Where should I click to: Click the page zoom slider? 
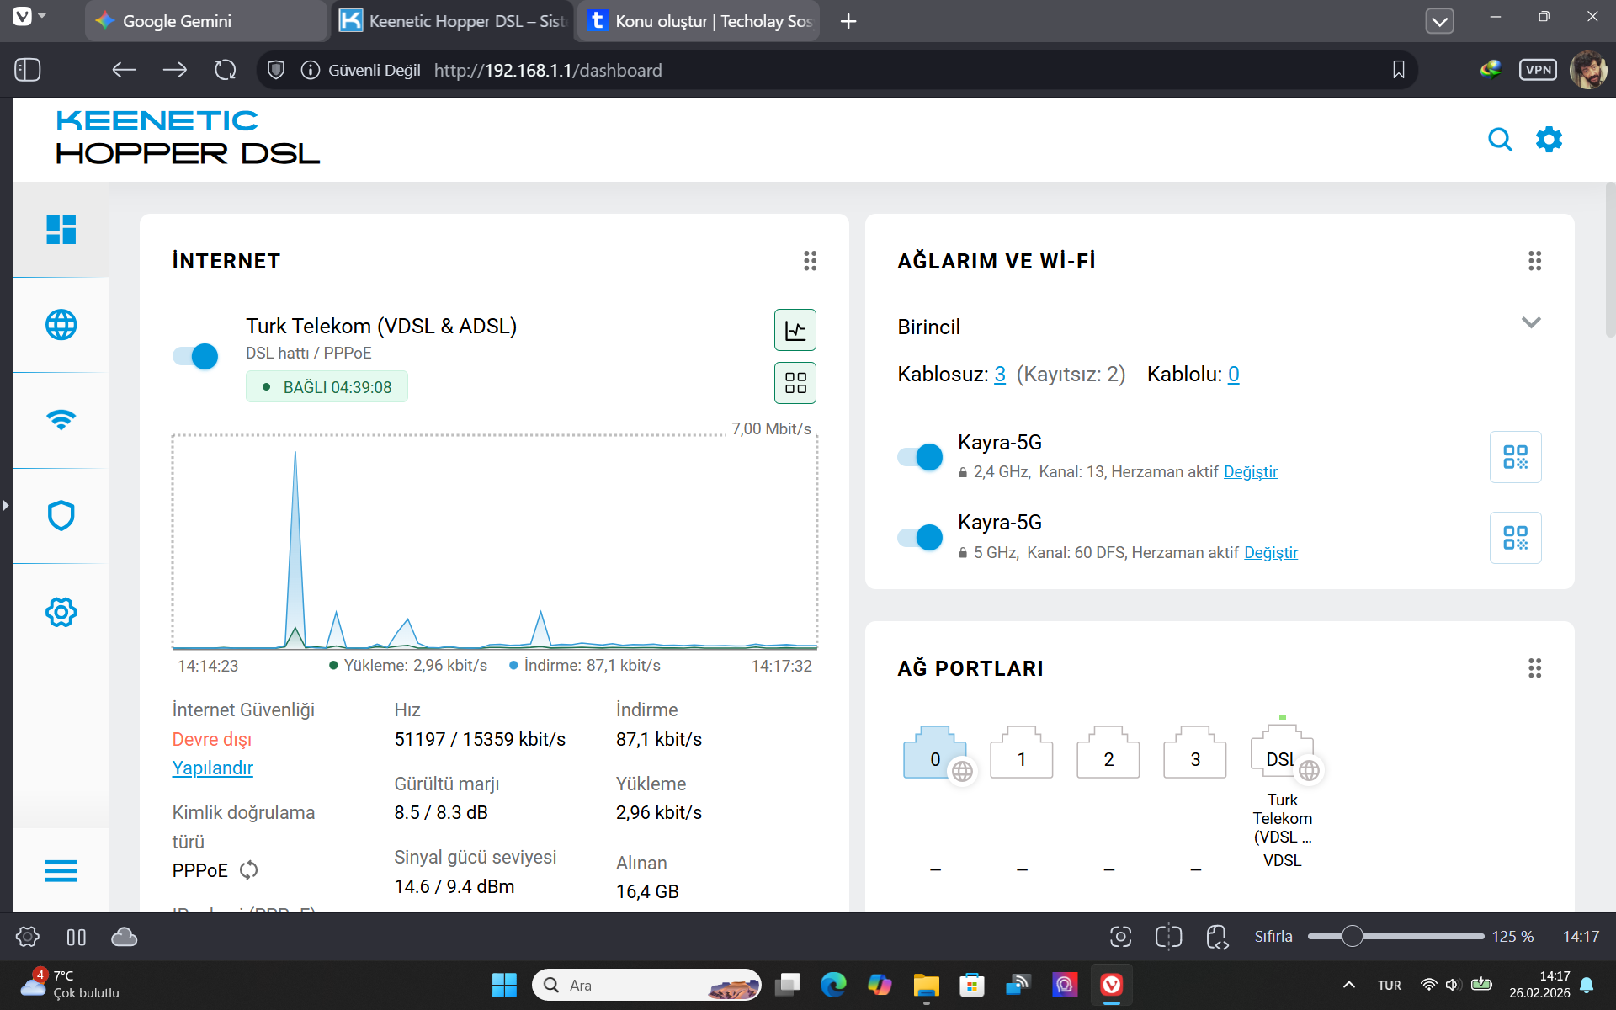pyautogui.click(x=1395, y=937)
